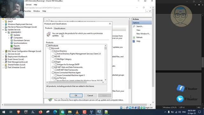
Task: Open the Windows Start menu
Action: (x=4, y=112)
